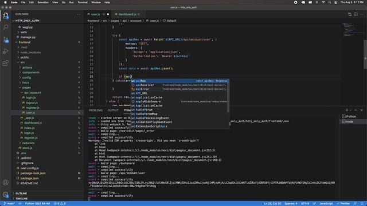Open logout.js in the file tree

[x=32, y=102]
